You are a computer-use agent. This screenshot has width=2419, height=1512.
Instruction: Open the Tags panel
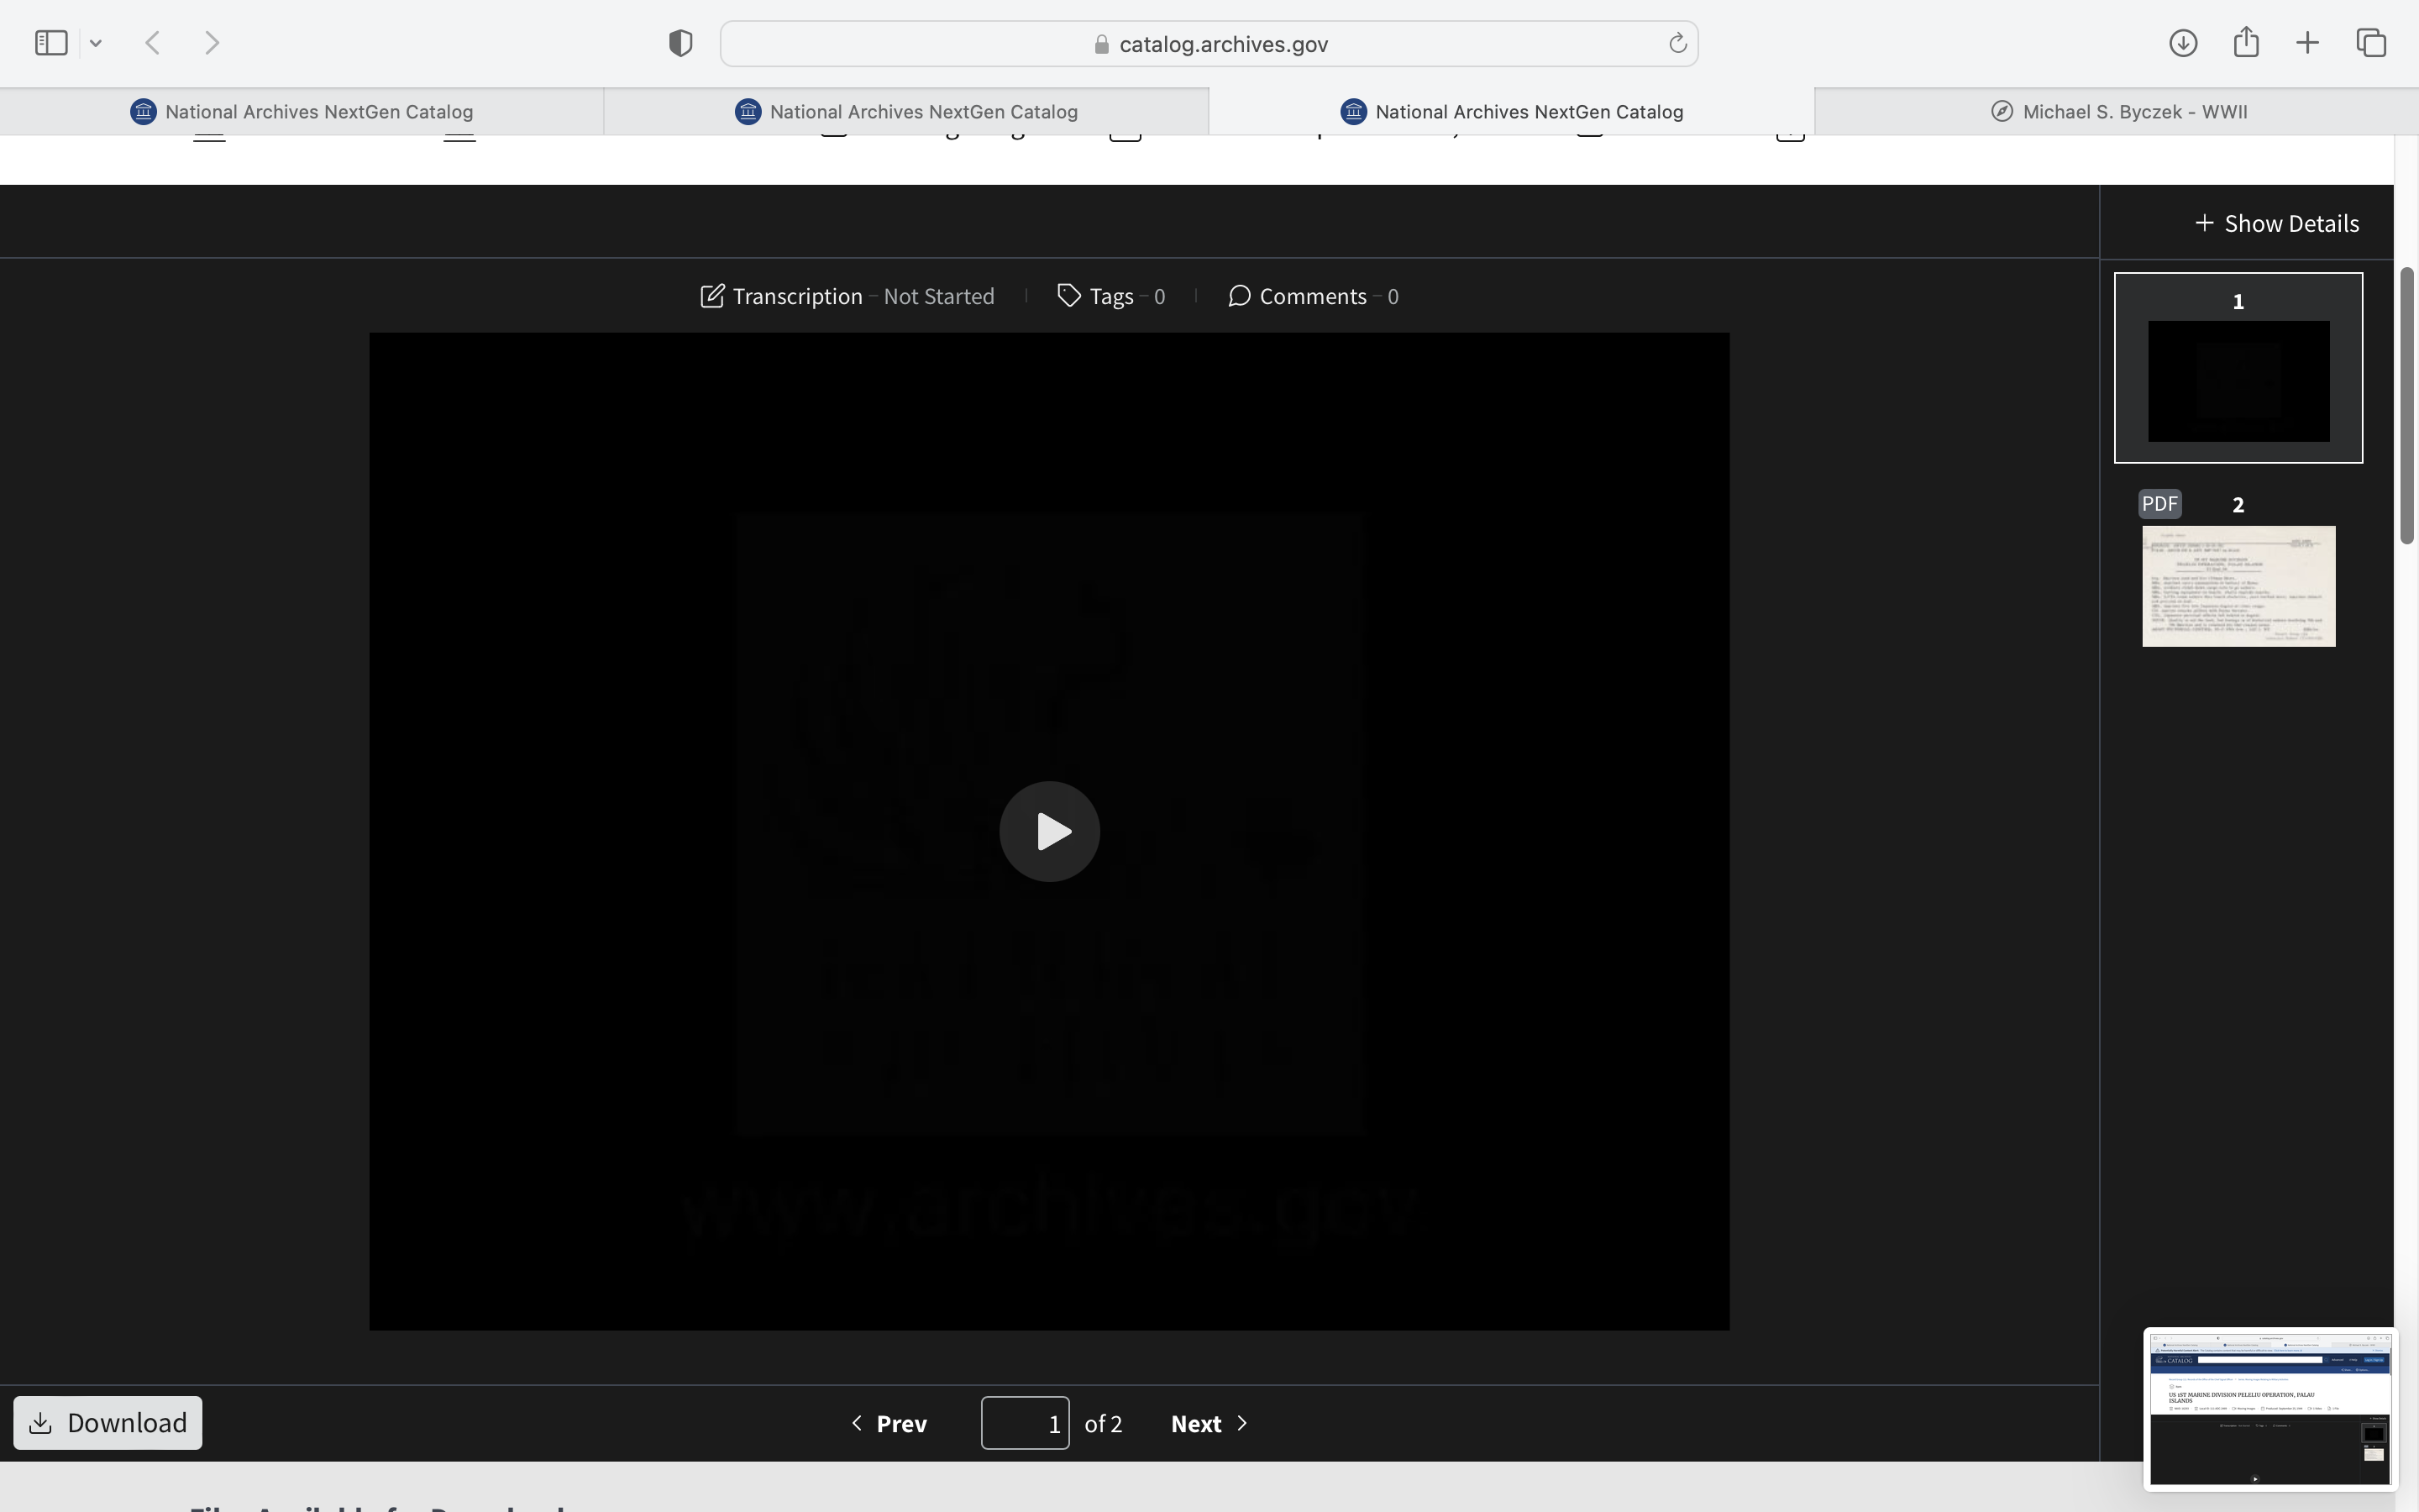tap(1110, 296)
